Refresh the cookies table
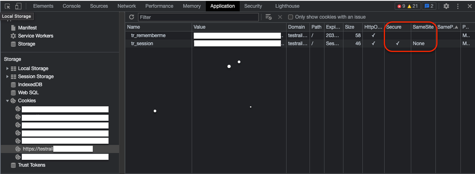The height and width of the screenshot is (174, 475). click(x=132, y=17)
